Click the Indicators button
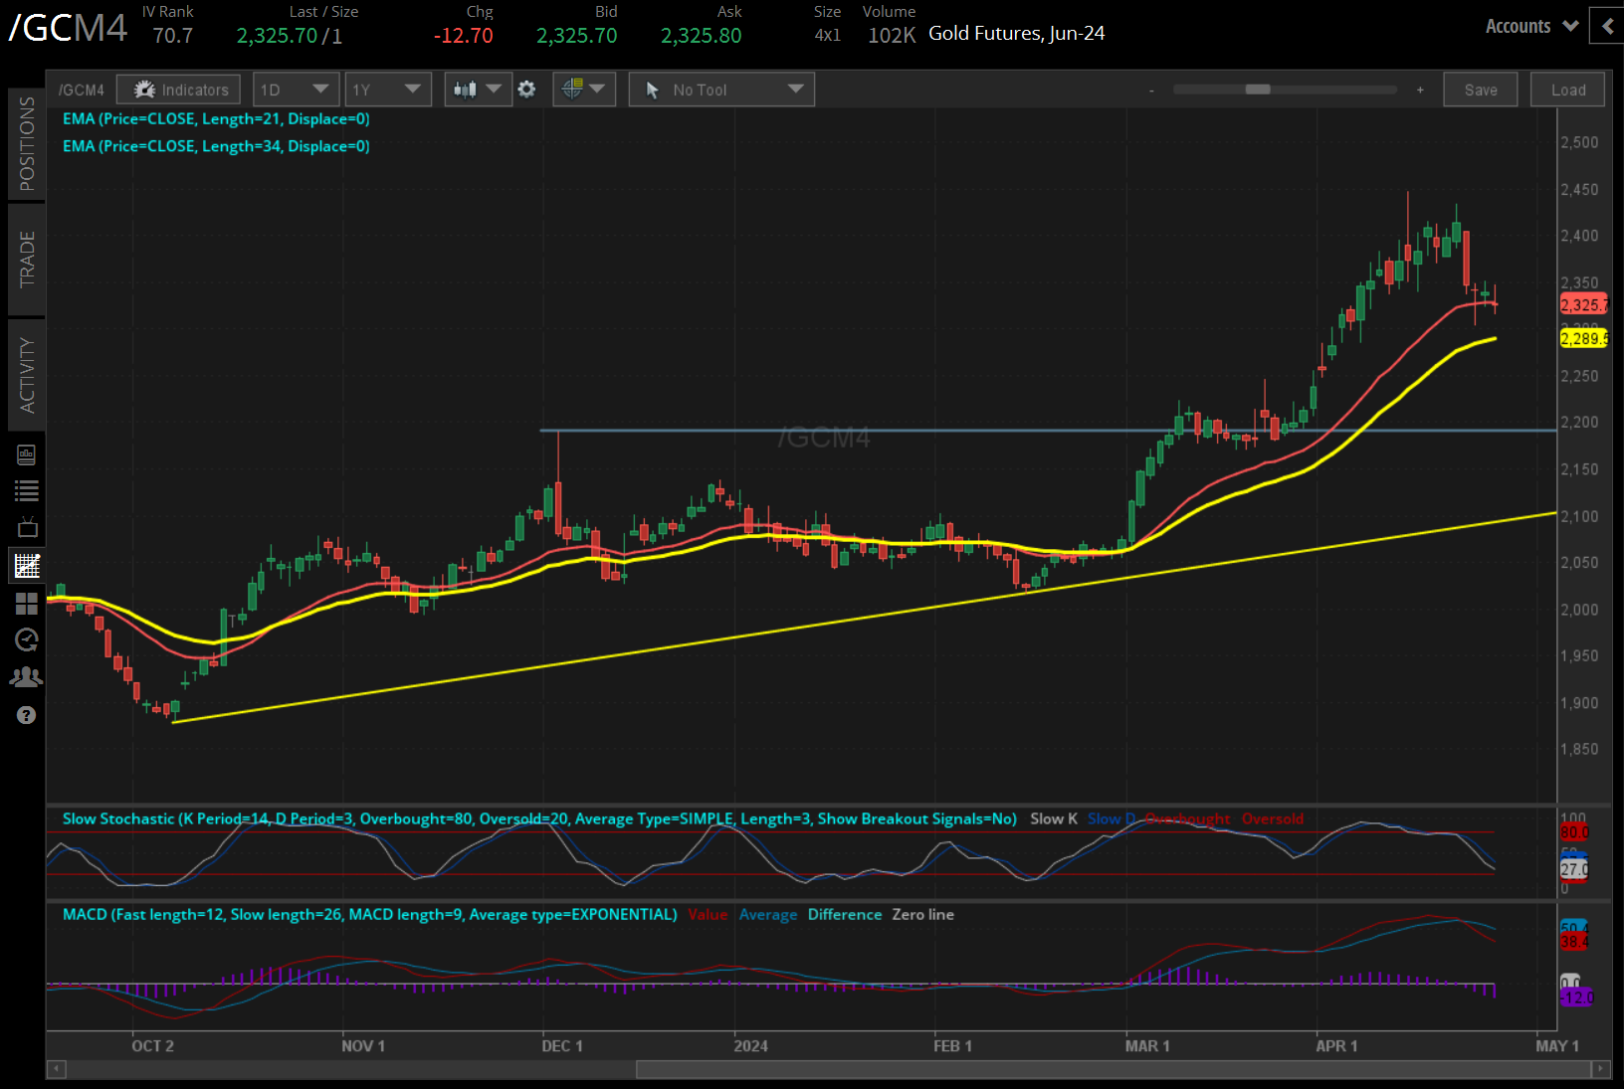Image resolution: width=1624 pixels, height=1089 pixels. [x=179, y=90]
